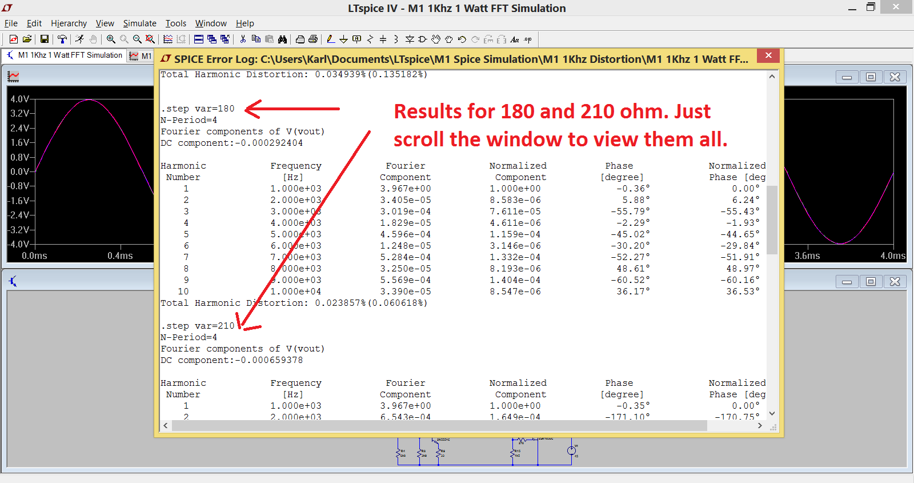Click 'Total Harmonic Distortion: 0.023857%' line
914x483 pixels.
coord(294,303)
